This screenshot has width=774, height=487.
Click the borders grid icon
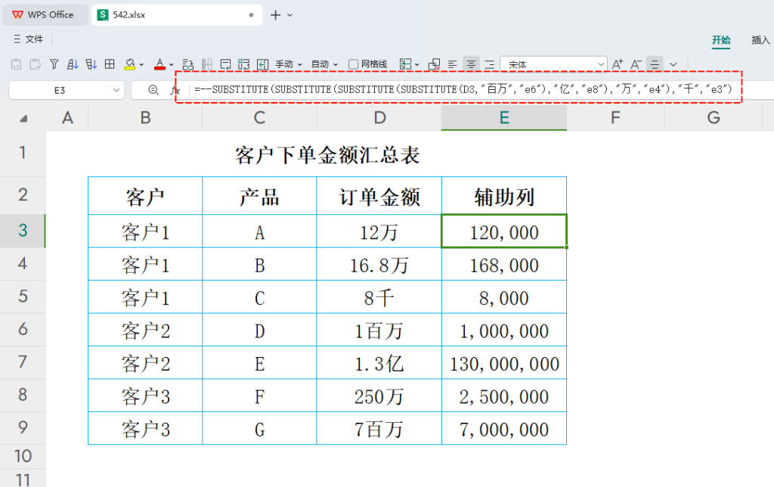(110, 64)
